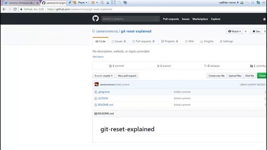Open the Branch: master dropdown
Image resolution: width=267 pixels, height=150 pixels.
click(103, 76)
